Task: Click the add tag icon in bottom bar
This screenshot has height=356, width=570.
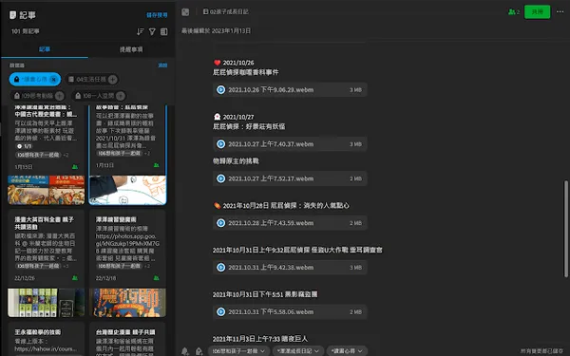Action: tap(199, 351)
